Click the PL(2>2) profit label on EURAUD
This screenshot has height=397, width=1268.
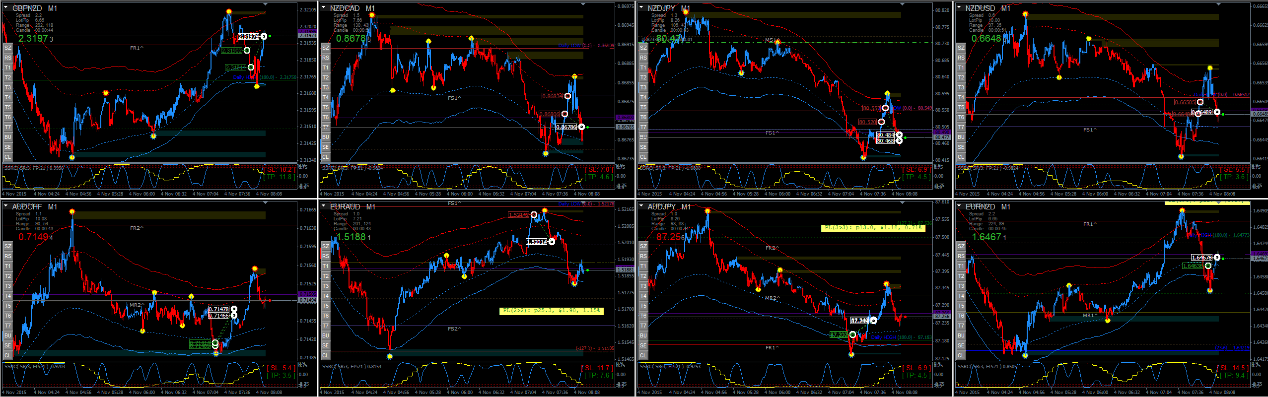[551, 311]
